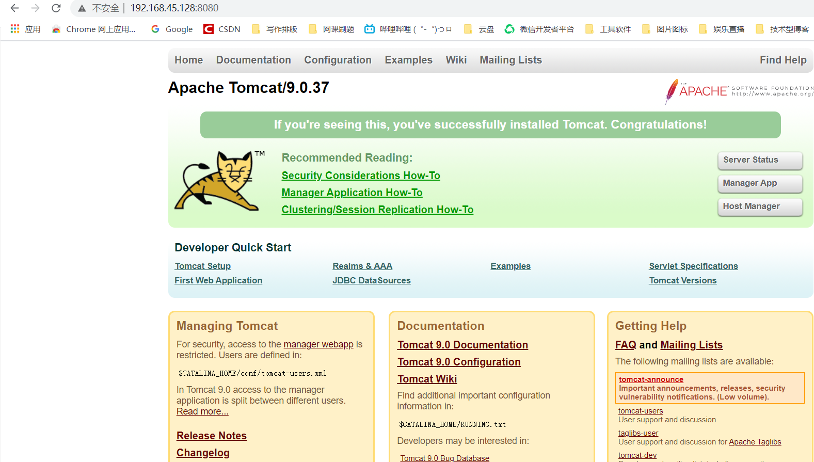Click the not secure warning icon
This screenshot has width=814, height=462.
pos(82,8)
